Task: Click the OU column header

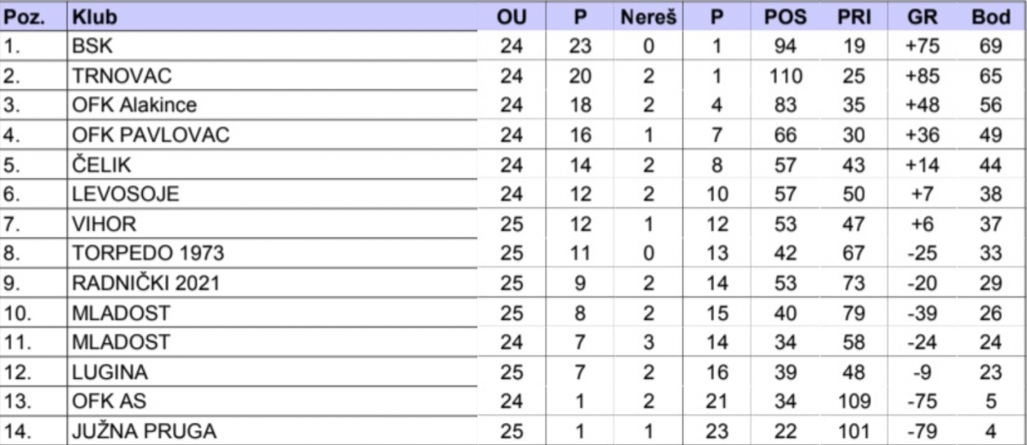Action: pos(511,16)
